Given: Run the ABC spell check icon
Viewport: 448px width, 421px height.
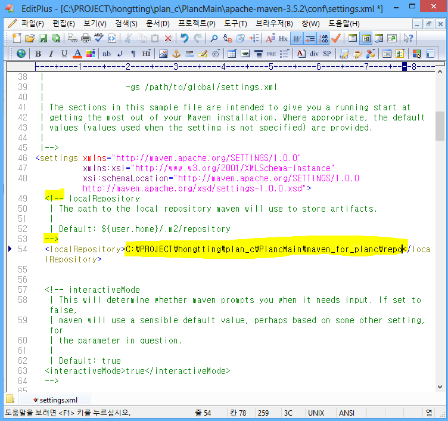Looking at the screenshot, I should click(x=99, y=38).
